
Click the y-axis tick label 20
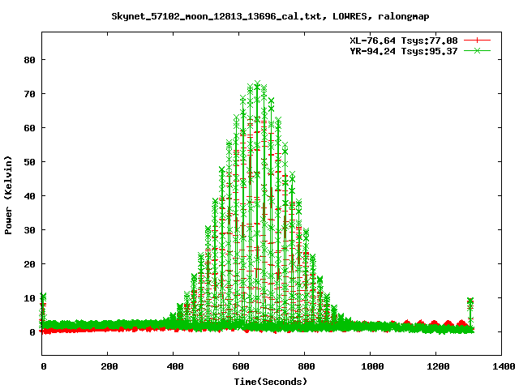click(30, 264)
